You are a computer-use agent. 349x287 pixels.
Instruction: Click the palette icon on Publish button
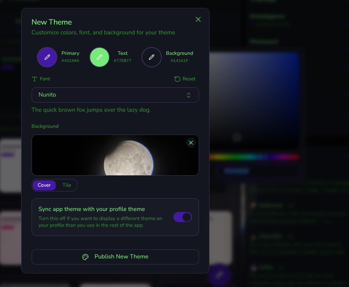coord(85,257)
